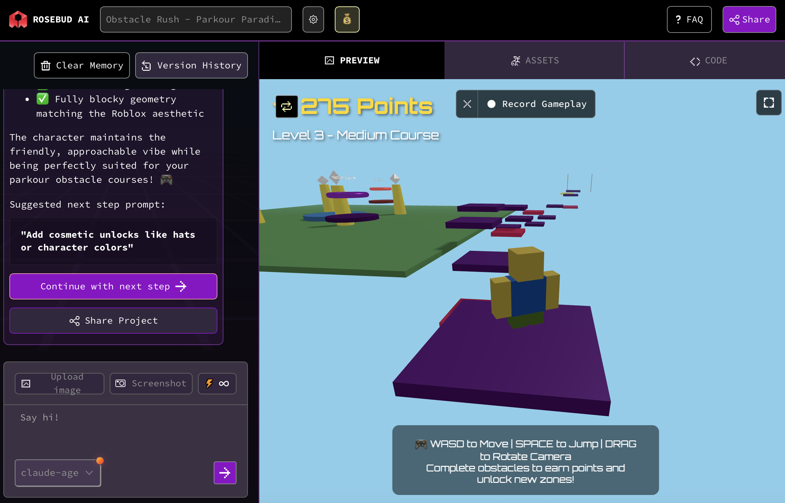785x503 pixels.
Task: Click the Rosebud AI logo
Action: (x=49, y=19)
